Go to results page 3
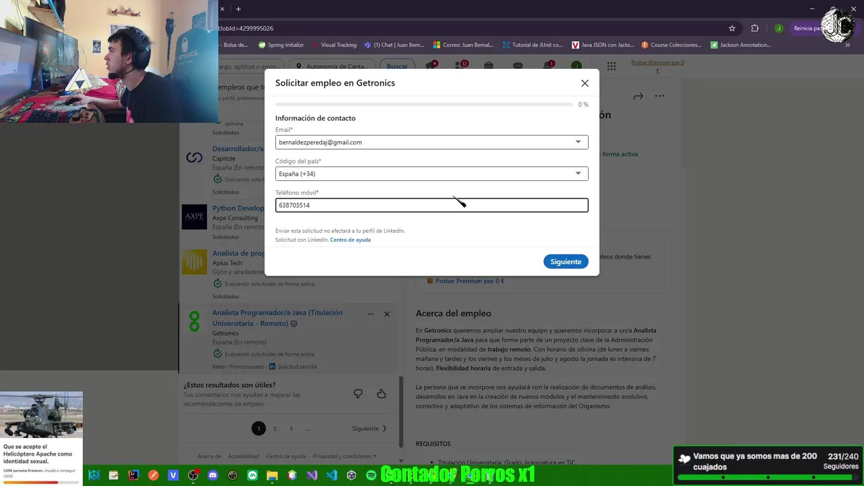Screen dimensions: 864x486 point(291,429)
